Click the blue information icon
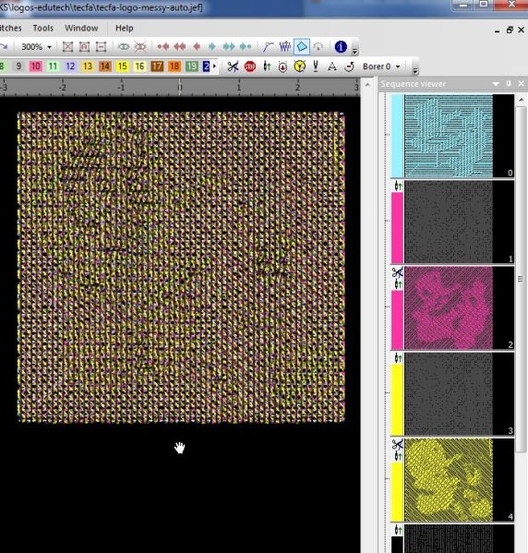528x553 pixels. tap(341, 46)
